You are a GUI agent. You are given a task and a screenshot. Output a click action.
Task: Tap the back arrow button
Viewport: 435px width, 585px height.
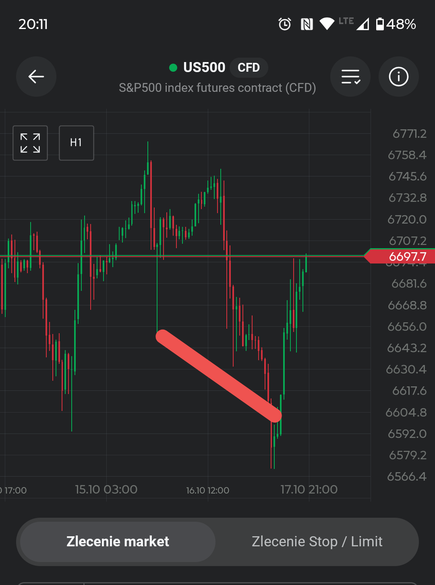coord(36,77)
